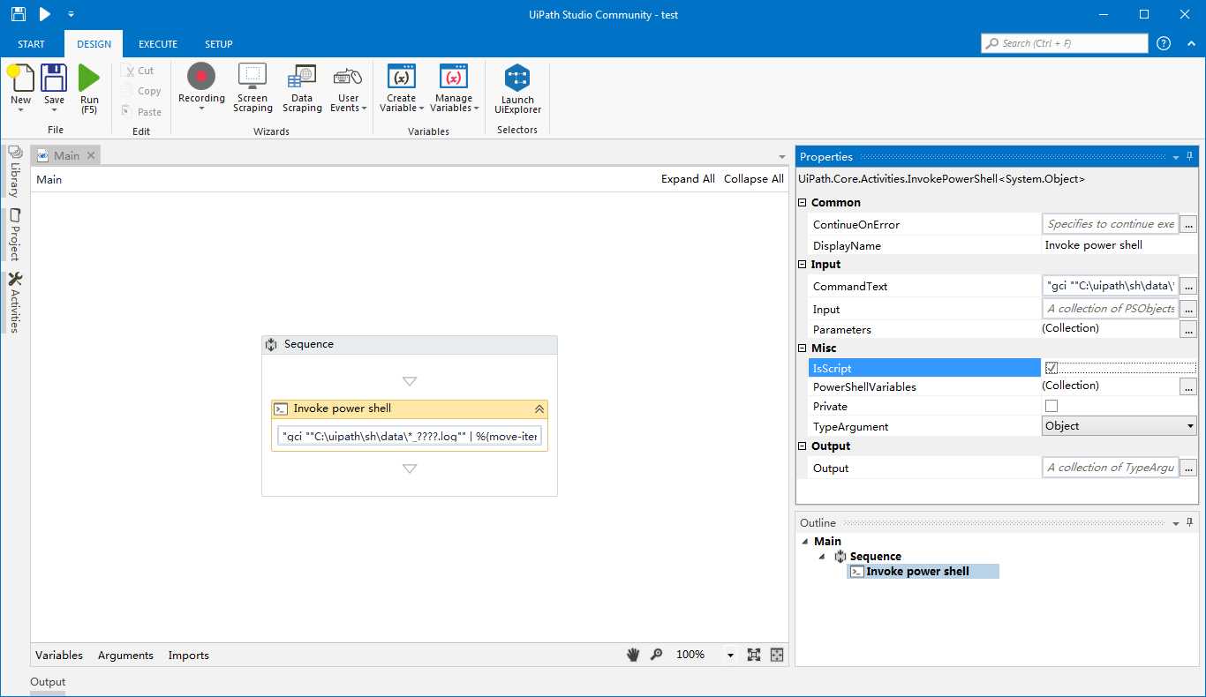Click the Cut command in ribbon
This screenshot has height=697, width=1206.
(x=139, y=71)
